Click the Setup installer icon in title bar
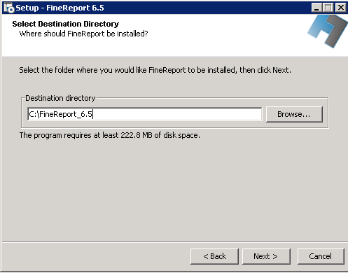Image resolution: width=348 pixels, height=273 pixels. pos(9,8)
